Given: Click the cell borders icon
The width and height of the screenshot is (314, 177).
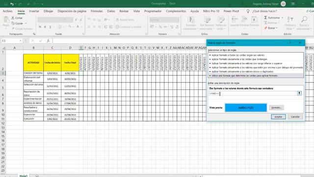Looking at the screenshot, I should (x=60, y=27).
